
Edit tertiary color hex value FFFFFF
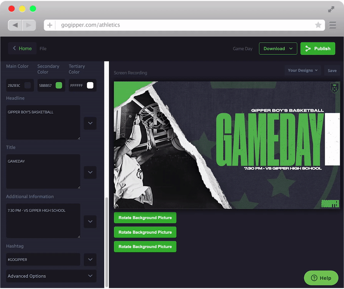pos(77,86)
